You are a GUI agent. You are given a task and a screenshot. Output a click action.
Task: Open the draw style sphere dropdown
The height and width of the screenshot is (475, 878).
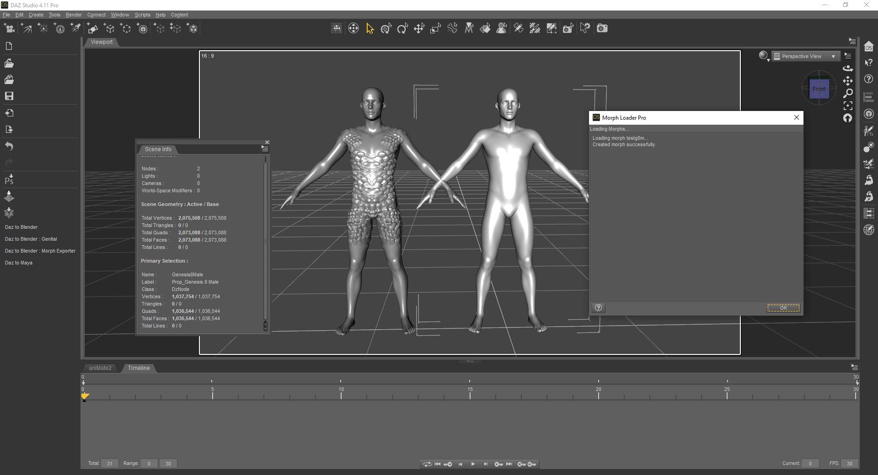[x=764, y=56]
